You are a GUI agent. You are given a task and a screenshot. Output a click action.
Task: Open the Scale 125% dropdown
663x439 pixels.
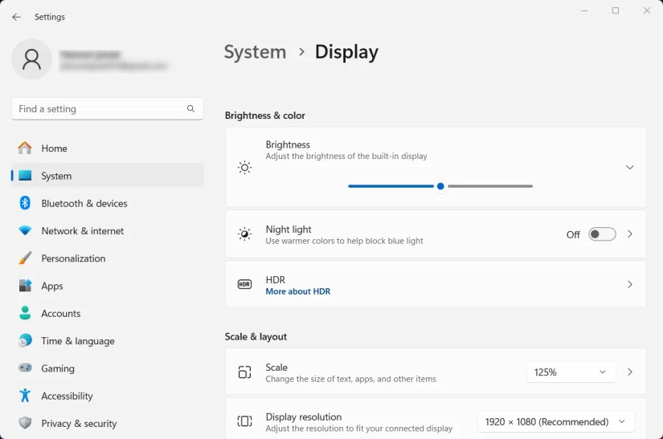(x=571, y=372)
